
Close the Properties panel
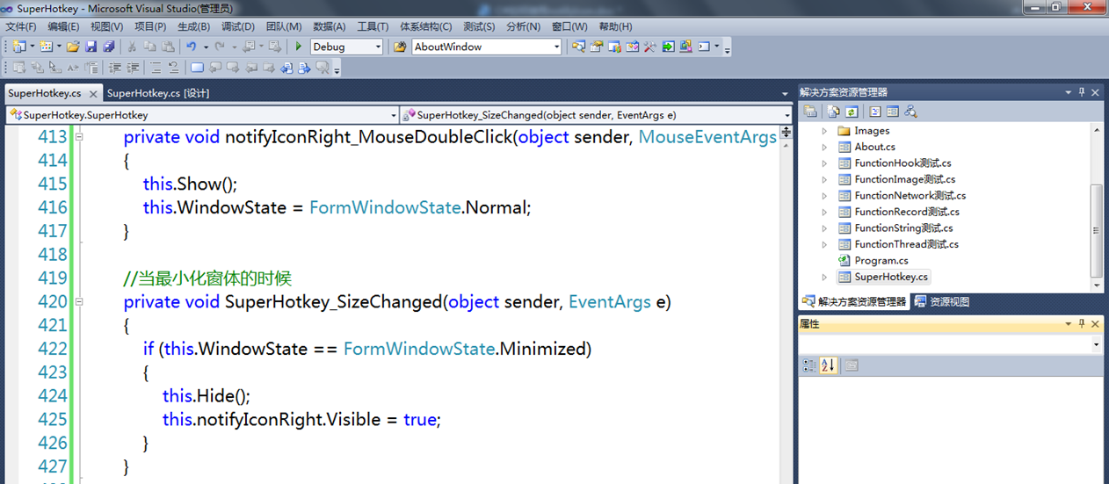click(x=1095, y=324)
